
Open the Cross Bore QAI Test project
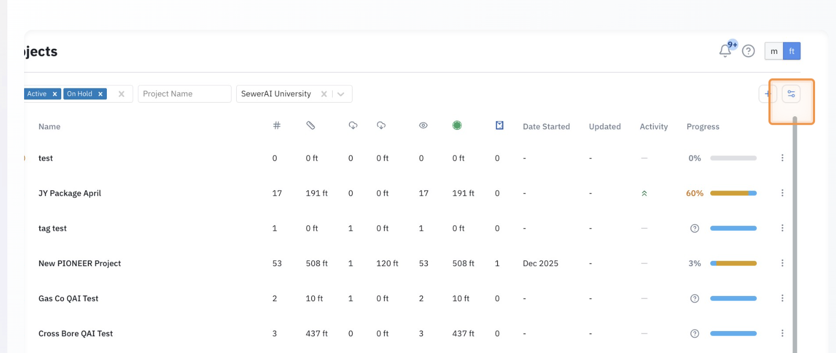click(75, 334)
